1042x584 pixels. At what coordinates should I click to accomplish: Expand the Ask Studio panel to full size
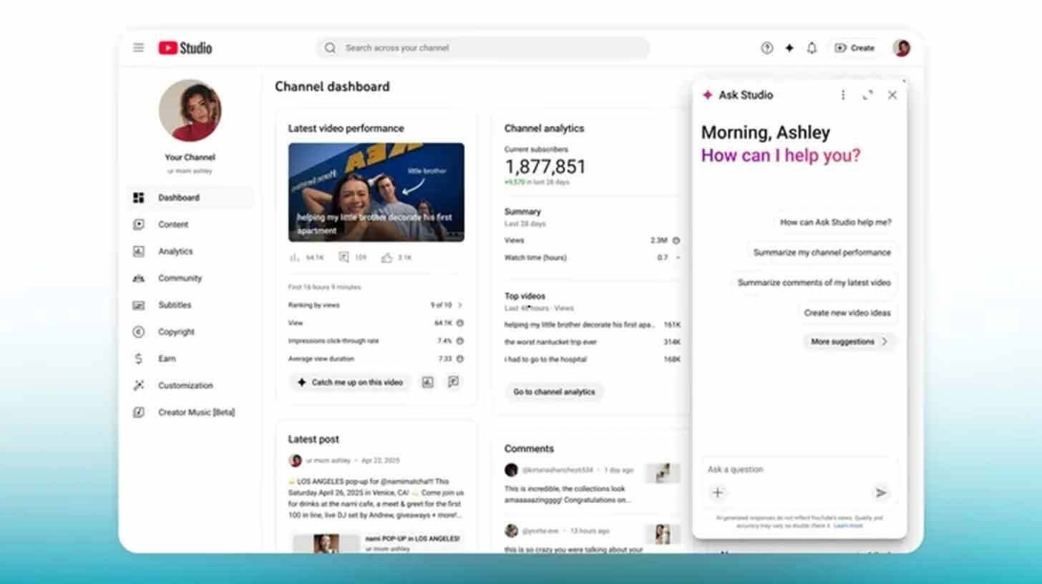(x=868, y=94)
